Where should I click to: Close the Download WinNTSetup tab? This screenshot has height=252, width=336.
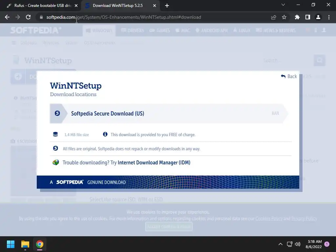(155, 6)
